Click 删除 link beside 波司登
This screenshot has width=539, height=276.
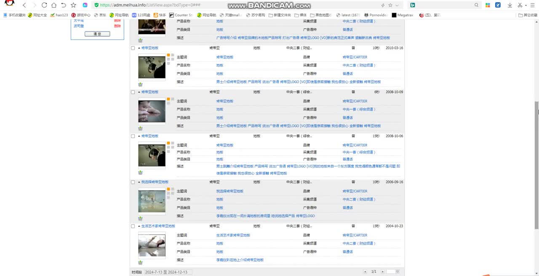click(x=117, y=26)
